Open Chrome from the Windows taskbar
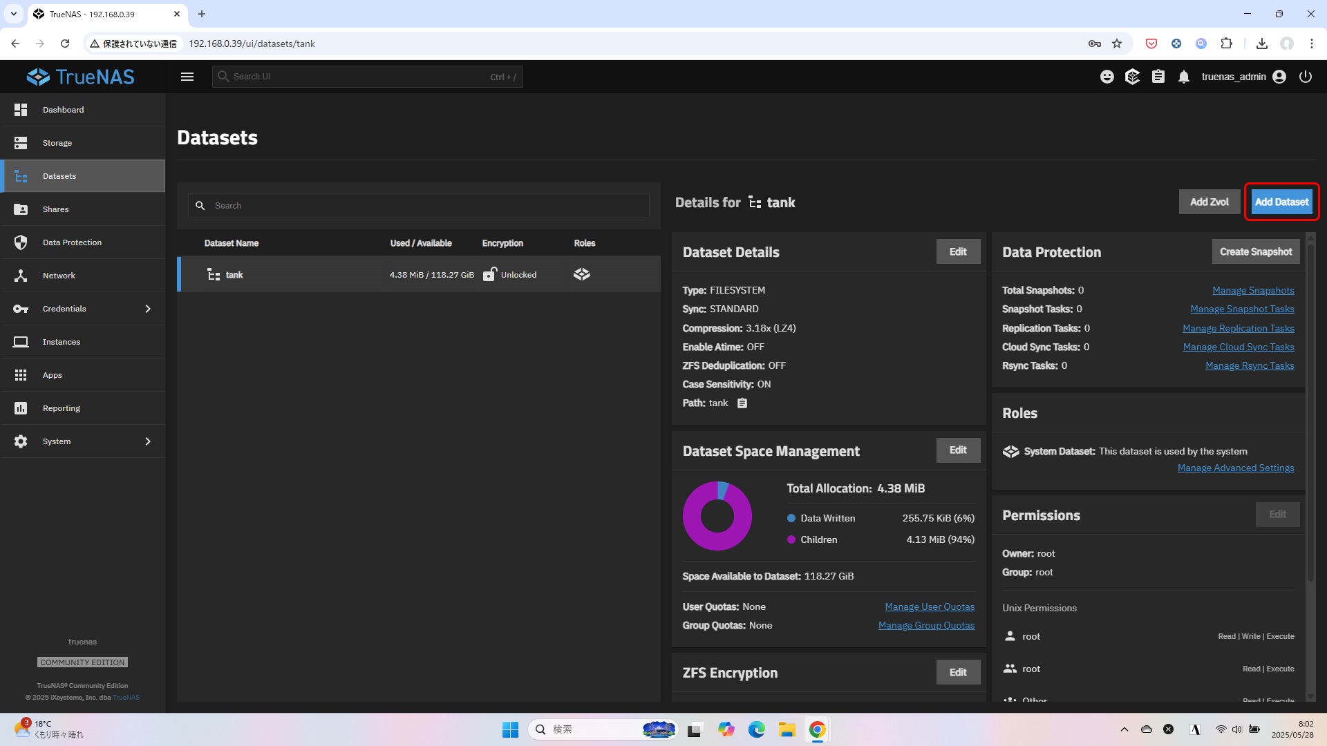 click(x=818, y=729)
